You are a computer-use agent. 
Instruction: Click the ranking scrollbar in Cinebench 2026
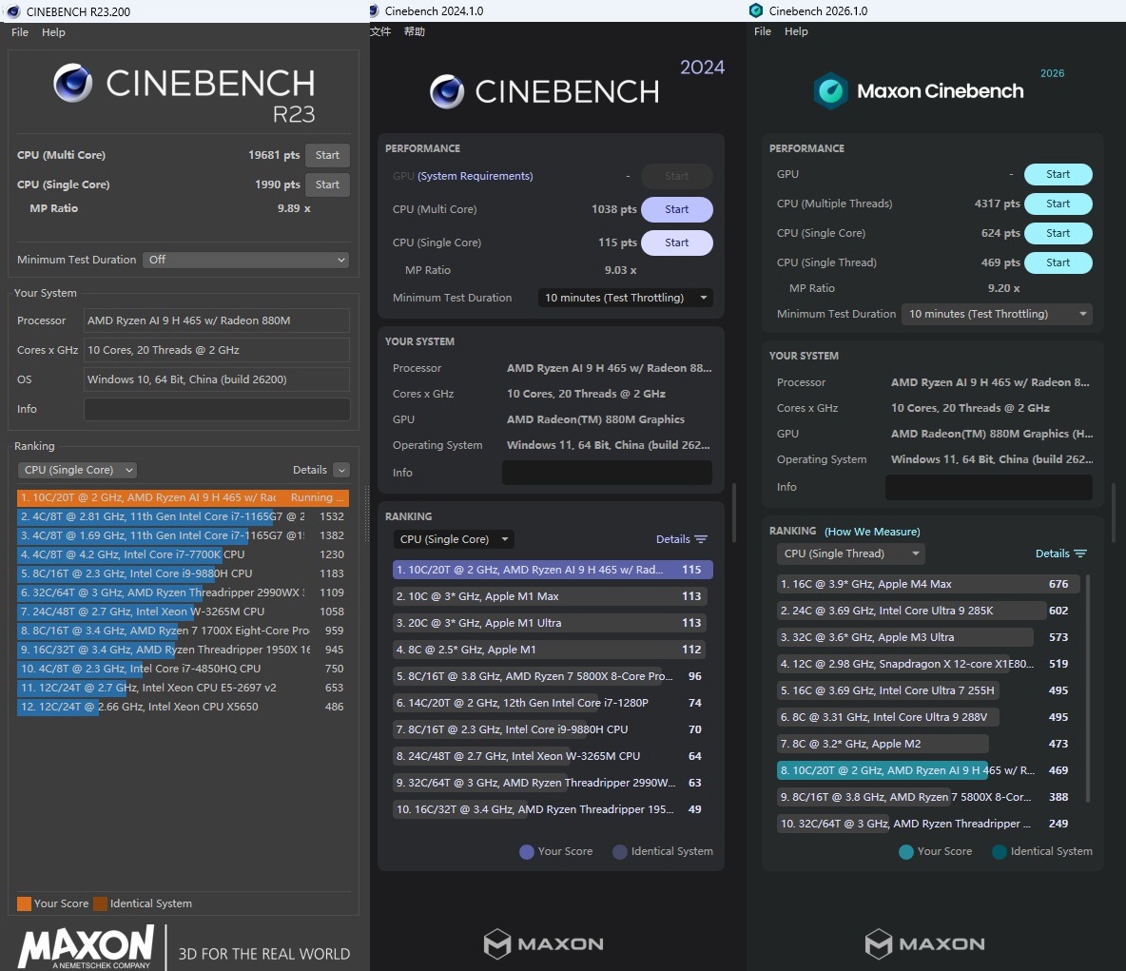[1089, 688]
